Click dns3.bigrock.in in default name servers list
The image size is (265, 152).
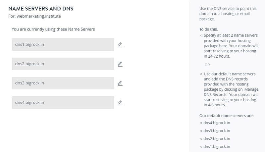pyautogui.click(x=217, y=130)
